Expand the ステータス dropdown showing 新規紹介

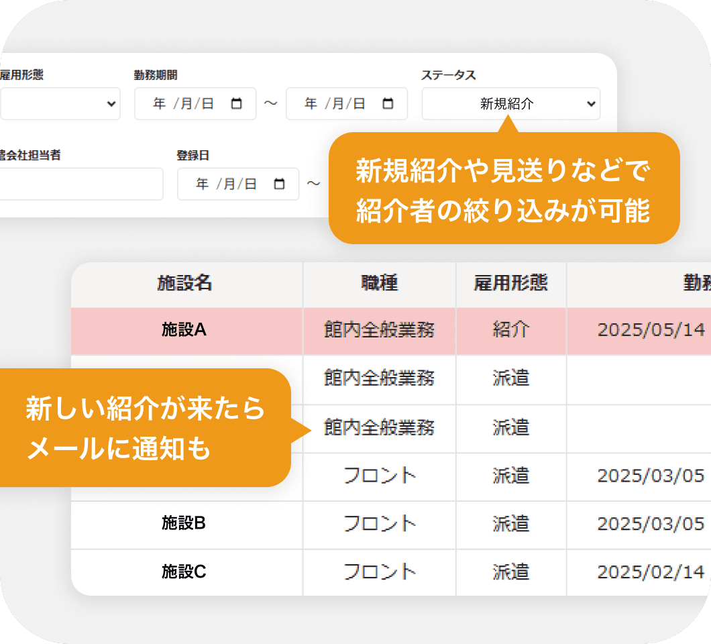[510, 104]
